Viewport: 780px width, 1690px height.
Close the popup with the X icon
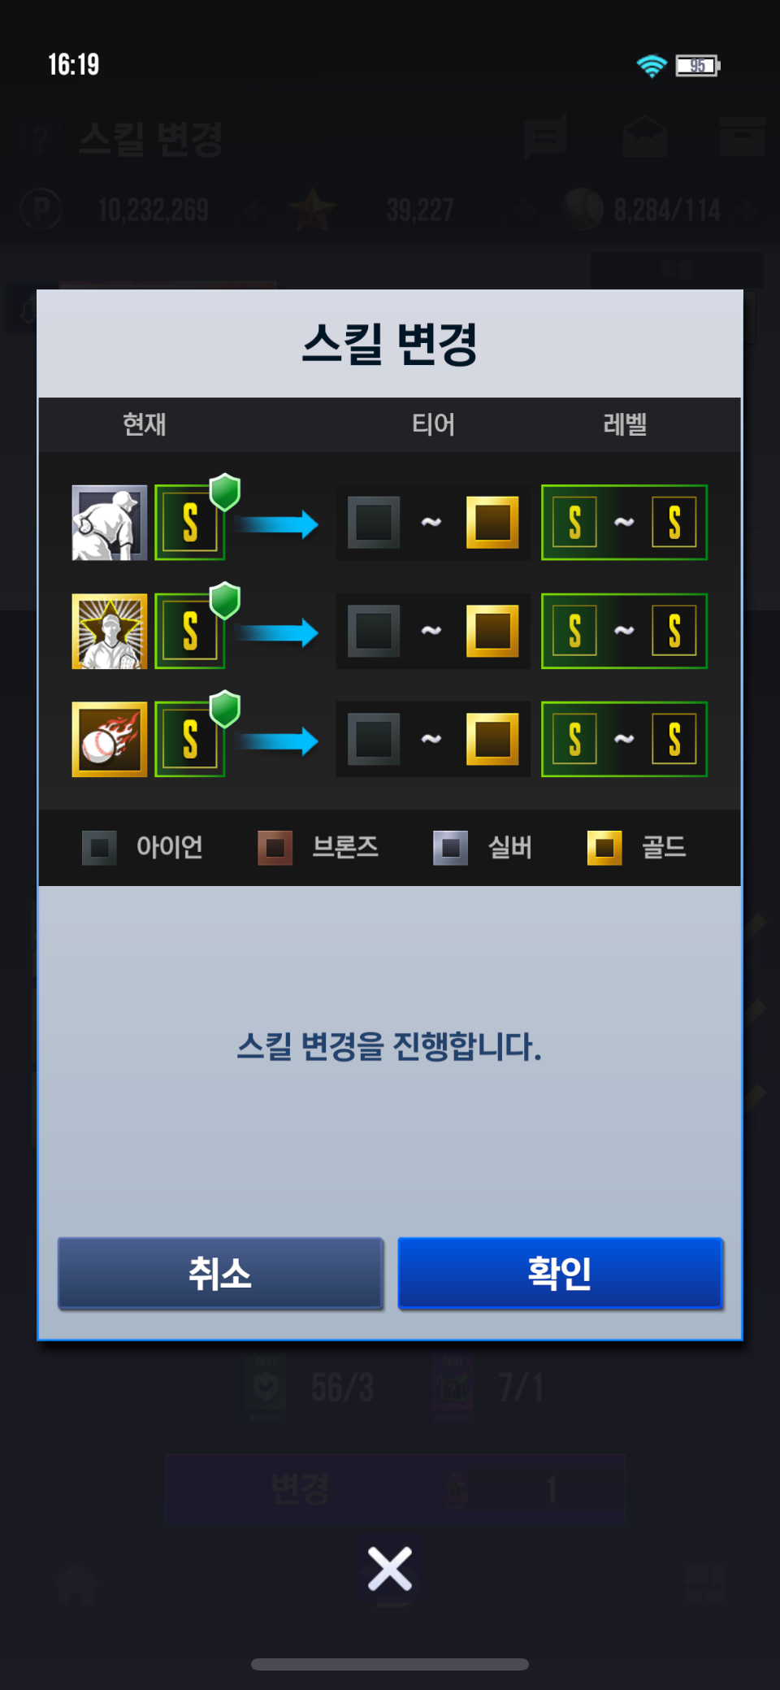pyautogui.click(x=390, y=1569)
